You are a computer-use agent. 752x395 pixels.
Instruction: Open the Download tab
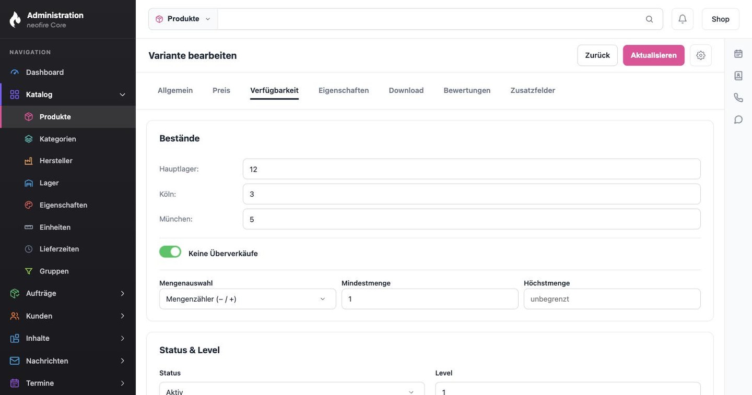406,90
